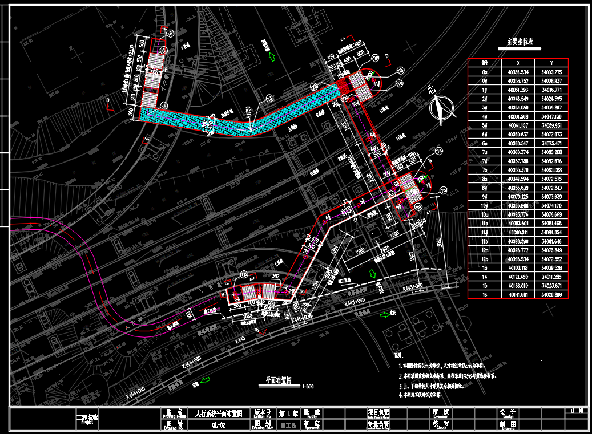Click the X value 40060.374 in row 7a
The height and width of the screenshot is (434, 592).
pyautogui.click(x=518, y=152)
